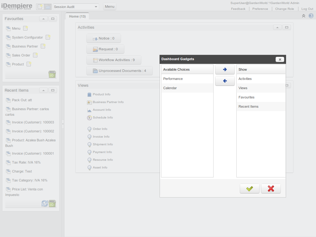Click the right arrow to add a gadget
The height and width of the screenshot is (237, 316).
click(x=225, y=69)
